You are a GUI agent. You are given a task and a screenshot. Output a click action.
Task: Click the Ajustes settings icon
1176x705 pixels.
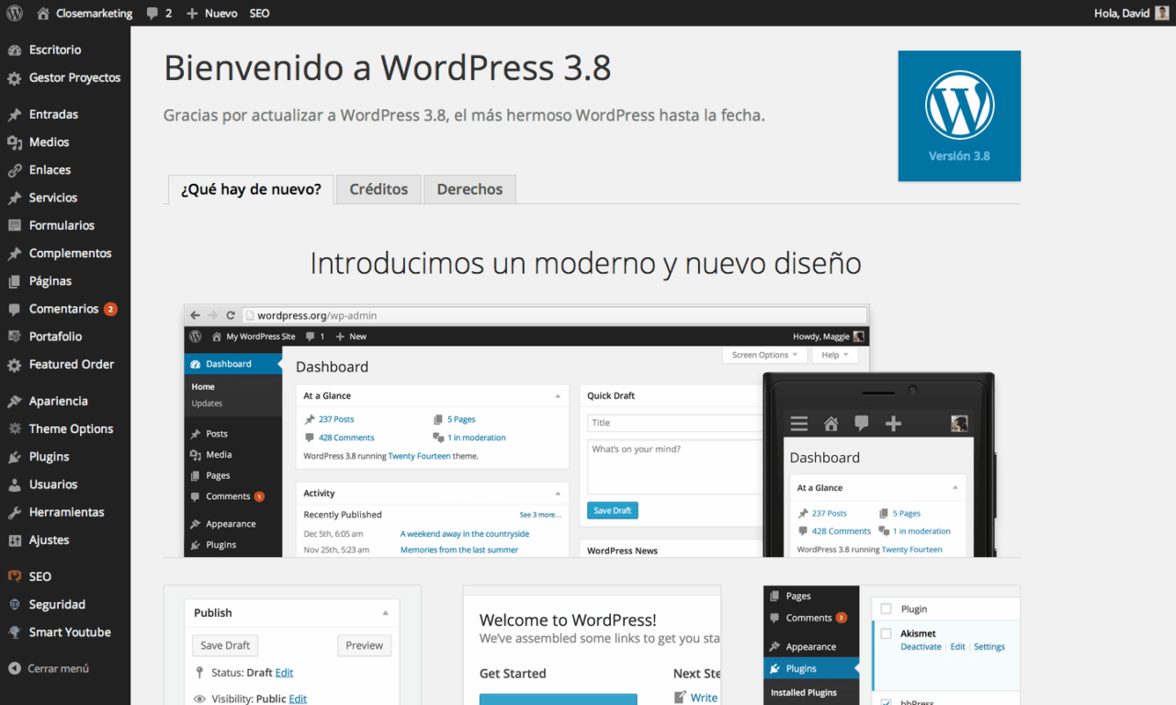click(14, 540)
